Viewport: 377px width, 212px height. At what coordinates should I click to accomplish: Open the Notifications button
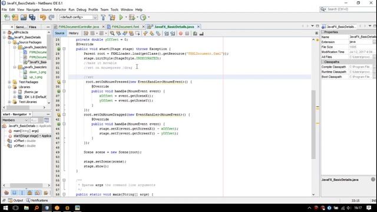click(x=37, y=200)
